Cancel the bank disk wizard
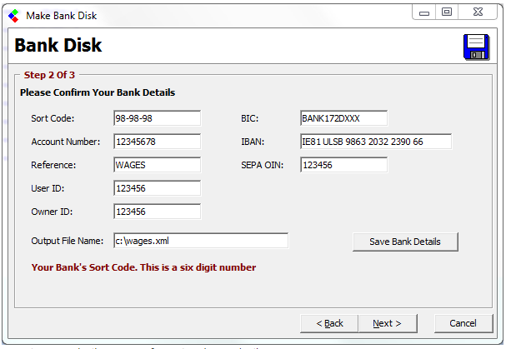Image resolution: width=506 pixels, height=349 pixels. 463,323
